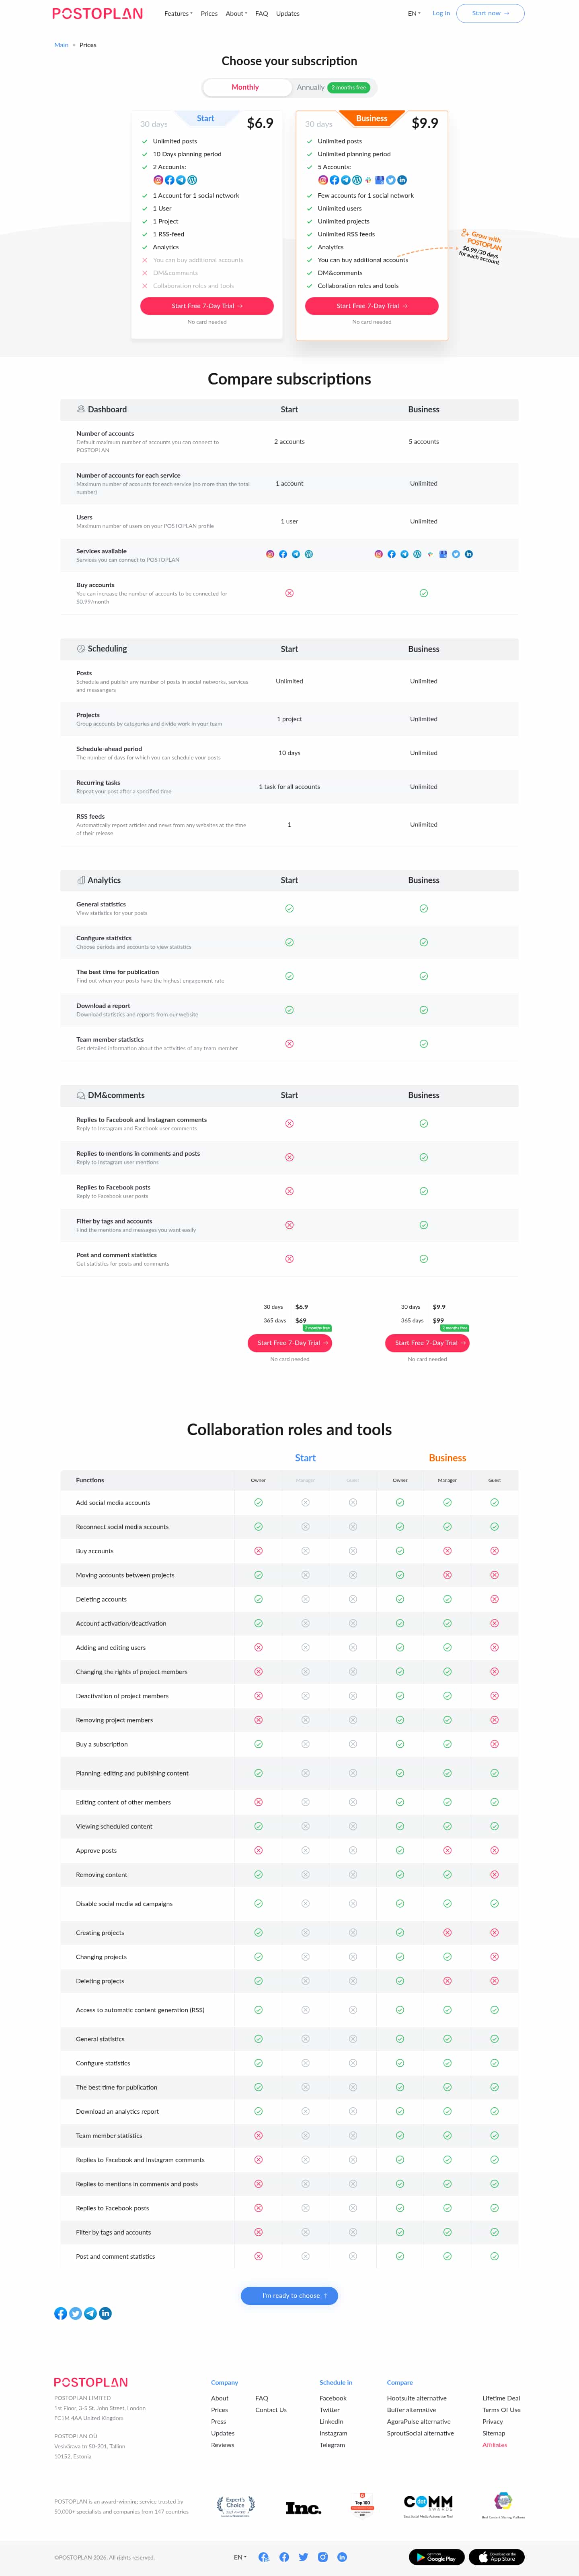Screen dimensions: 579x2576
Task: Click the Expert's Choice award badge
Action: click(x=236, y=2505)
